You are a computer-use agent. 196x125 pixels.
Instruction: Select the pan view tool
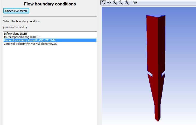coord(109,3)
